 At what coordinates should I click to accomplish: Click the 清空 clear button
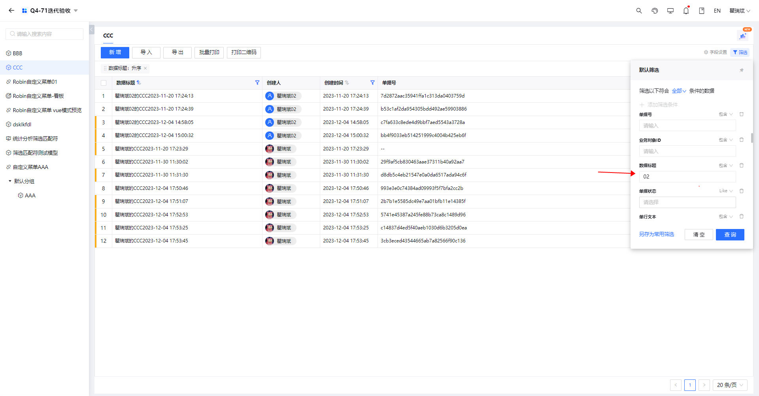[699, 235]
